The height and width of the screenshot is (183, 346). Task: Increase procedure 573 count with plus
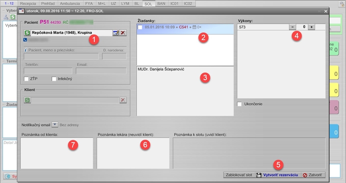[311, 27]
